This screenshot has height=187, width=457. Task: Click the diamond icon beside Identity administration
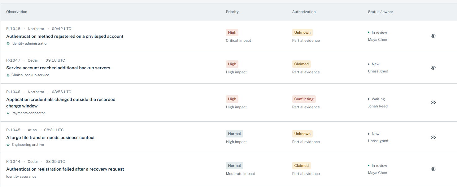pyautogui.click(x=8, y=44)
